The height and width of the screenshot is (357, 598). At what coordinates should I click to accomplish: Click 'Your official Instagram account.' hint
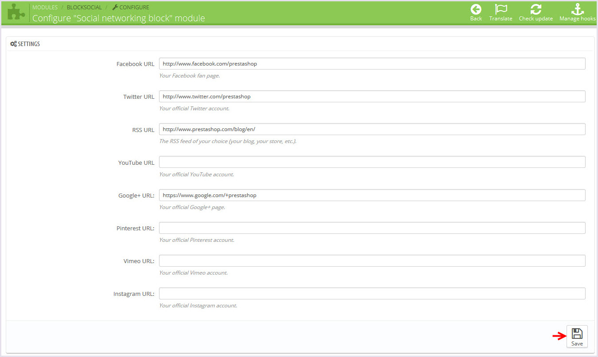click(x=198, y=305)
